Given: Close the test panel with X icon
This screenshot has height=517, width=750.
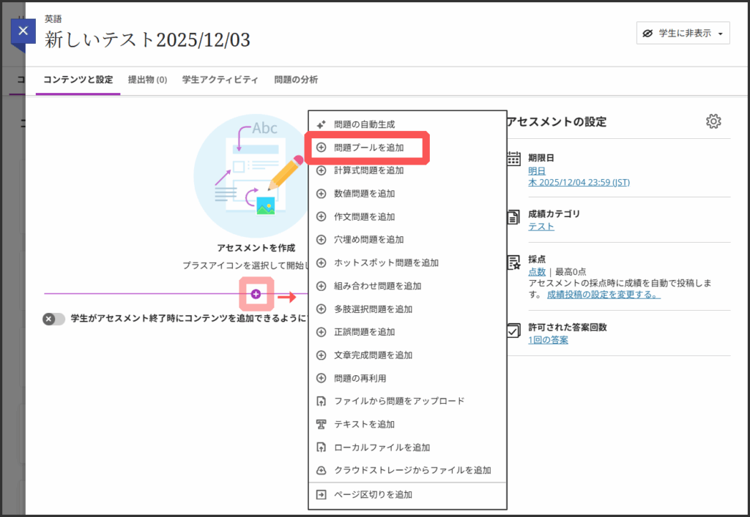Looking at the screenshot, I should click(x=23, y=31).
